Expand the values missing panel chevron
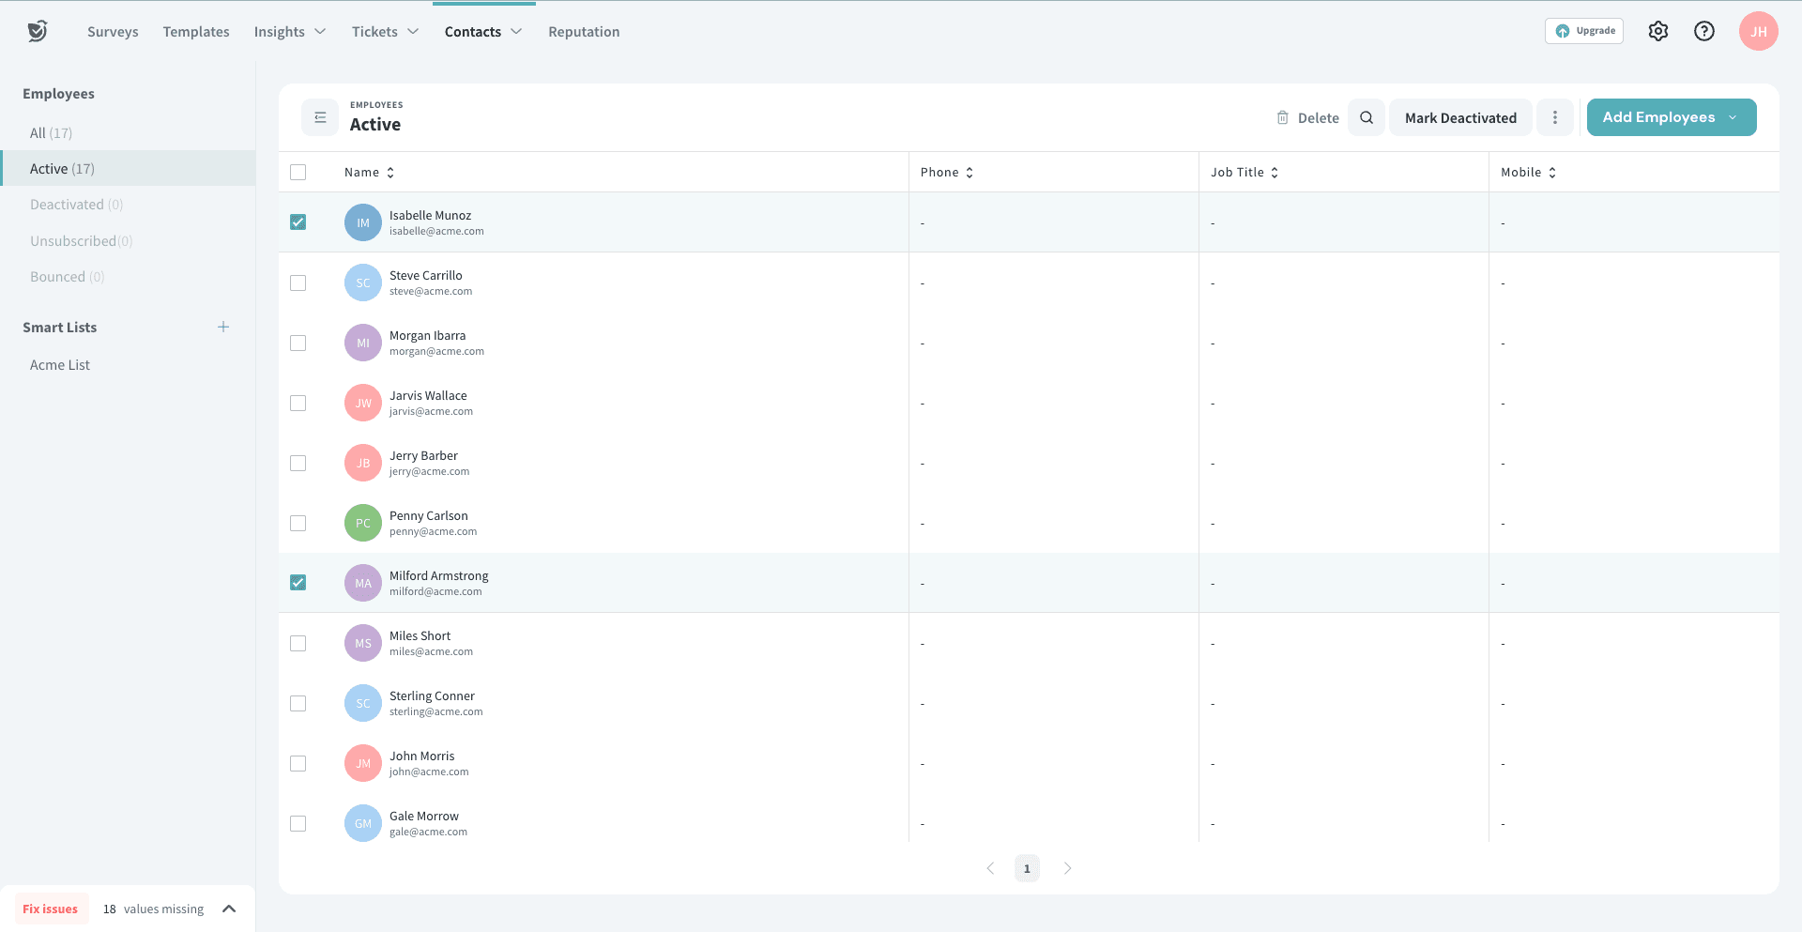Image resolution: width=1802 pixels, height=932 pixels. pos(229,909)
